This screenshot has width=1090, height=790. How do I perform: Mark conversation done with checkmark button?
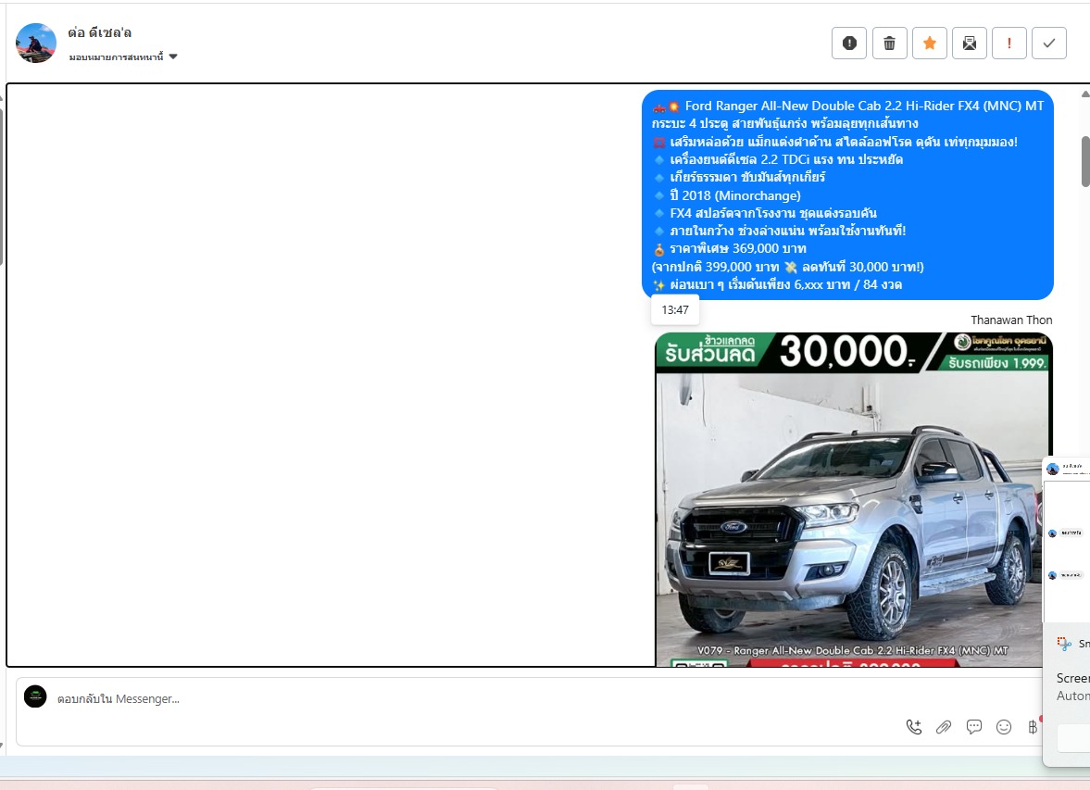click(x=1048, y=44)
